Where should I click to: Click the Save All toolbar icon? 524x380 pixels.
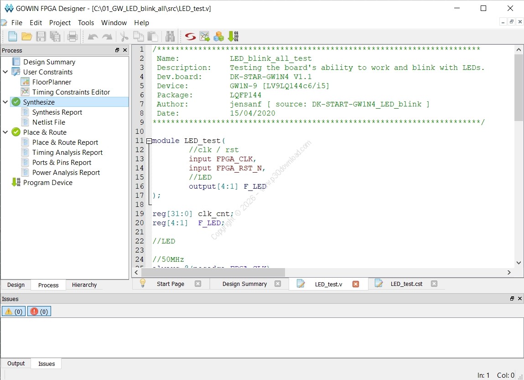[x=55, y=36]
